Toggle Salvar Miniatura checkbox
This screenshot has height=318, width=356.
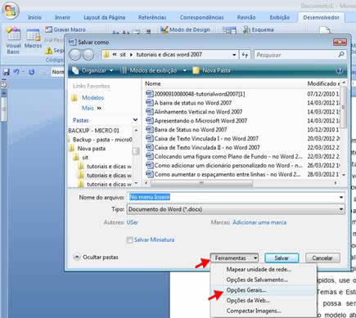point(129,240)
